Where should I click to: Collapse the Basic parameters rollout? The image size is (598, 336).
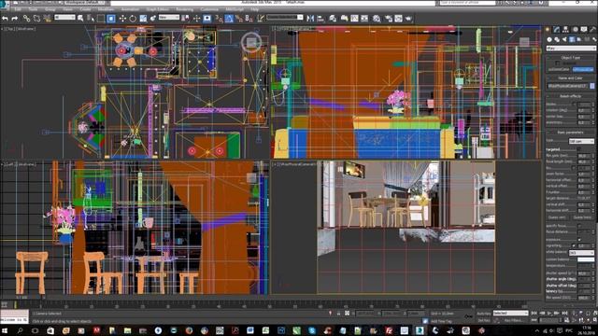click(x=570, y=133)
